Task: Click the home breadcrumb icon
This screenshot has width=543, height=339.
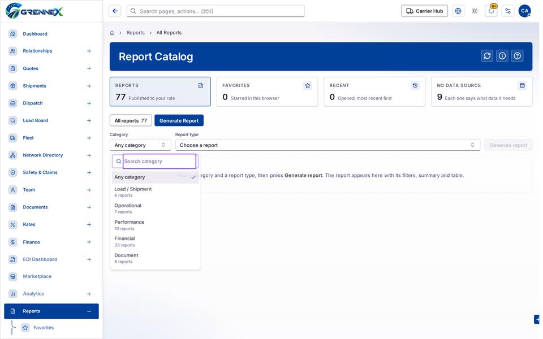Action: point(112,33)
